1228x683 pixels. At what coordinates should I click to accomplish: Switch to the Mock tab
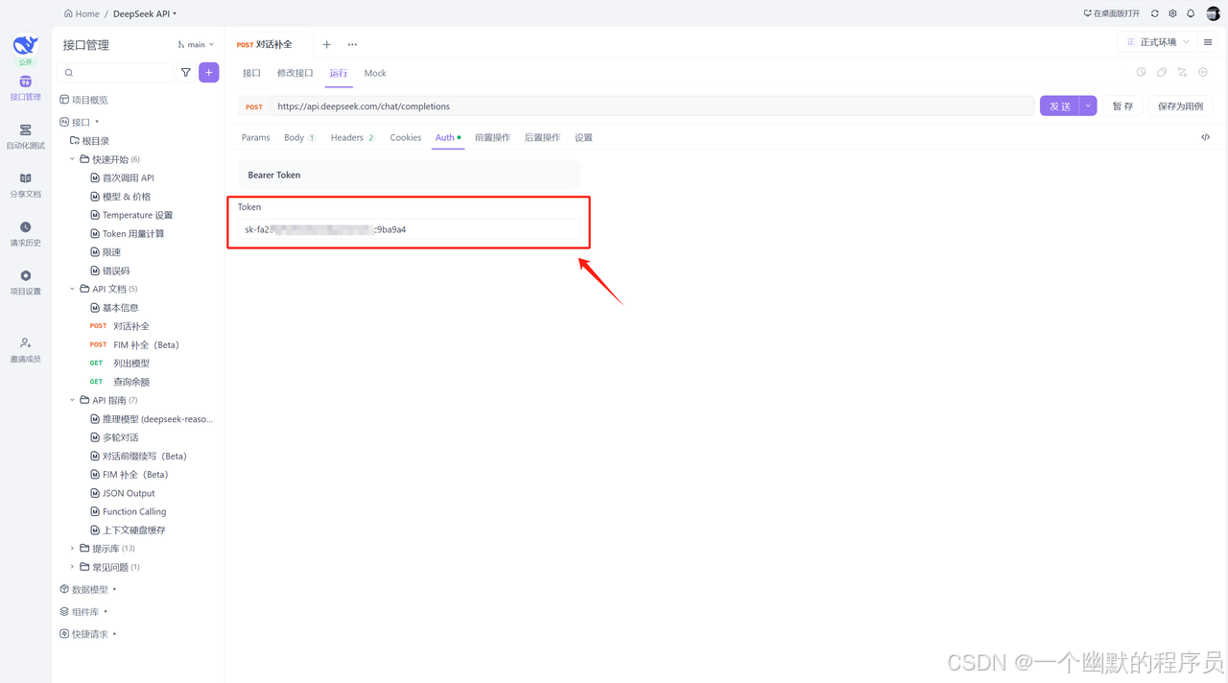click(x=375, y=73)
